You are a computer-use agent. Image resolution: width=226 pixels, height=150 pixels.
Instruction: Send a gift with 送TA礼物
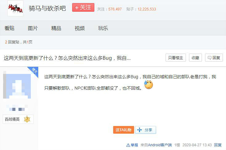tap(124, 130)
